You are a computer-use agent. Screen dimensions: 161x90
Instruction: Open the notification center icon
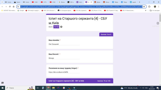coord(158,88)
